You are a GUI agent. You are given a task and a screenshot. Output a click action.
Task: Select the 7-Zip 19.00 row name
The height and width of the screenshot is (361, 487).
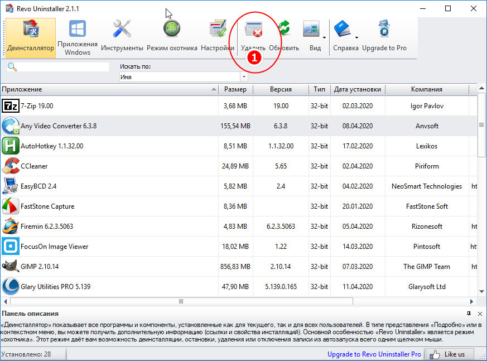[37, 106]
